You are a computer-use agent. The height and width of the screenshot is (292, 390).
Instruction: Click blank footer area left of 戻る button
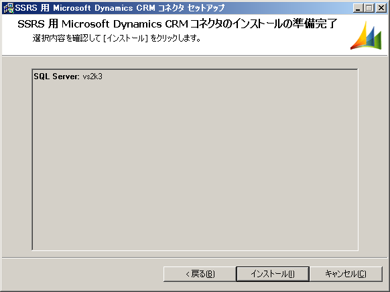82,274
